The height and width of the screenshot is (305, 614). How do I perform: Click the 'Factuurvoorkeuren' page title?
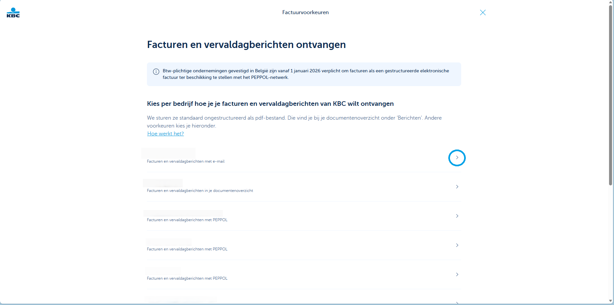click(305, 12)
